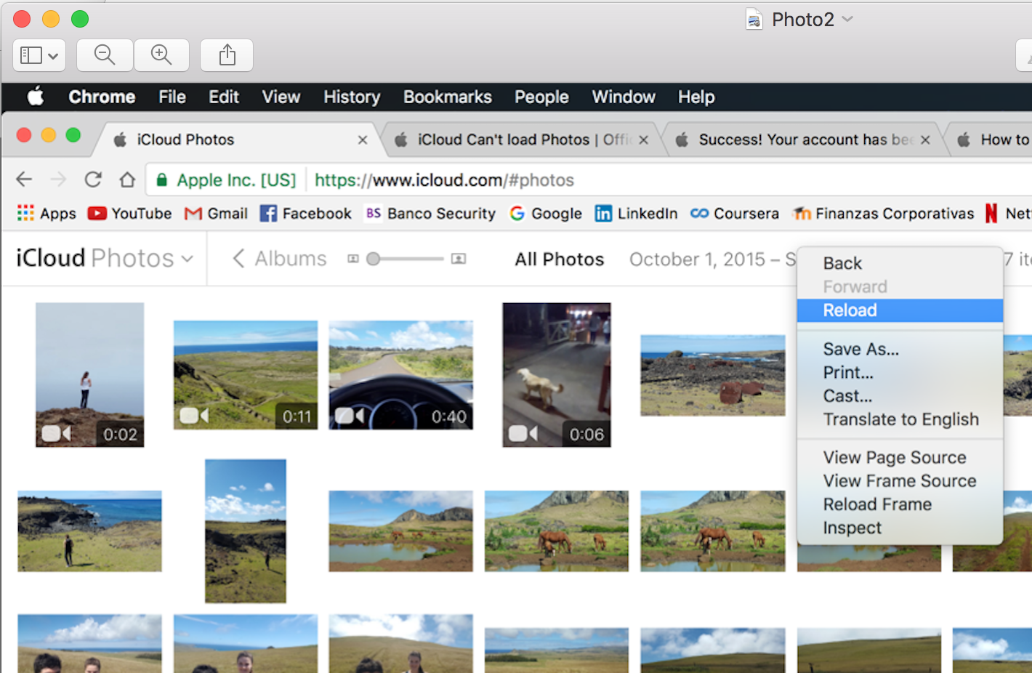The width and height of the screenshot is (1032, 673).
Task: Select the zoom-in magnifier icon
Action: tap(161, 55)
